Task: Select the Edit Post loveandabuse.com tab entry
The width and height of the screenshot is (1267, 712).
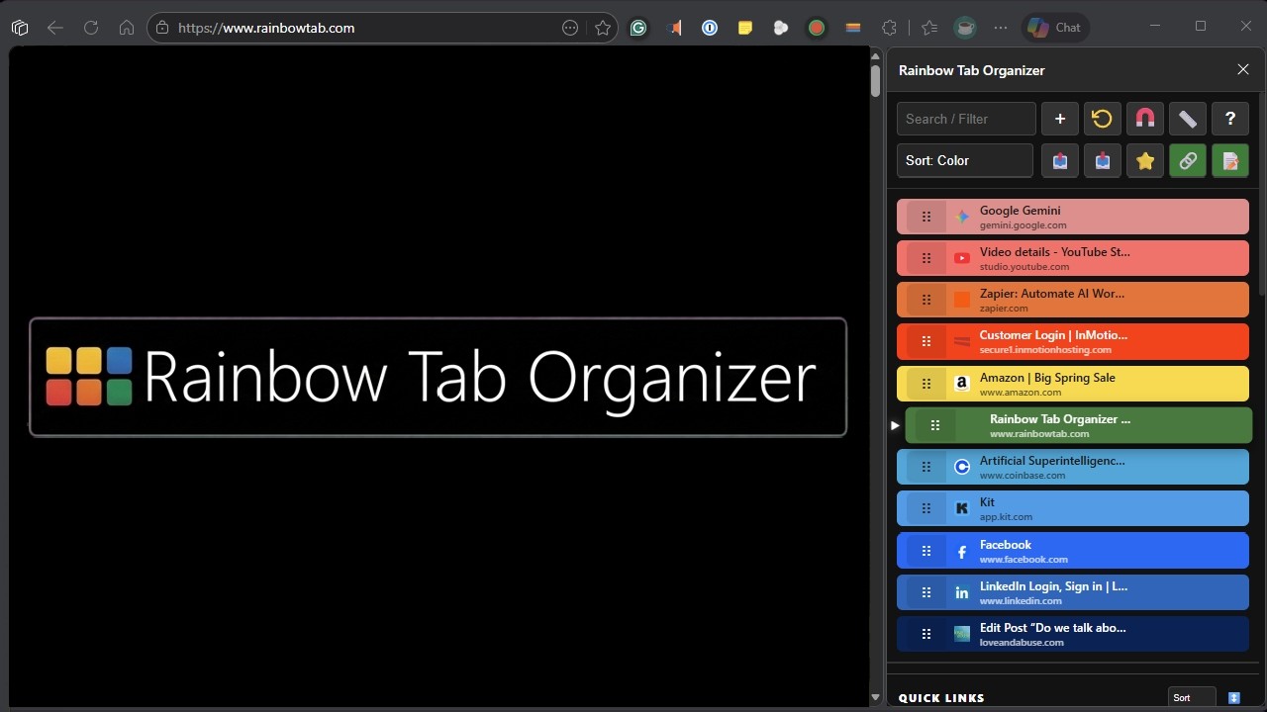Action: click(1073, 634)
